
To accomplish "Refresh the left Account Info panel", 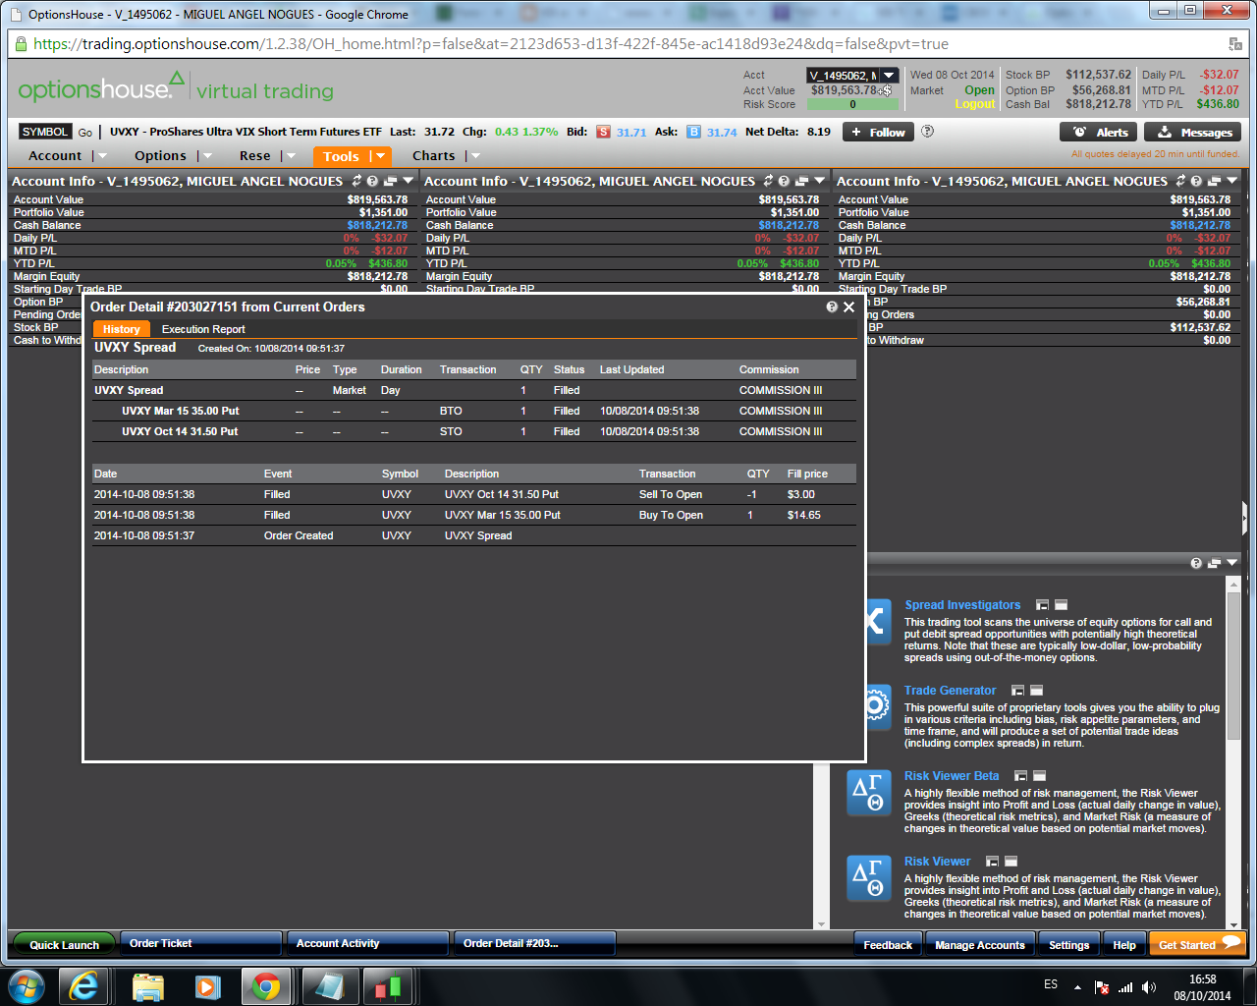I will tap(357, 181).
